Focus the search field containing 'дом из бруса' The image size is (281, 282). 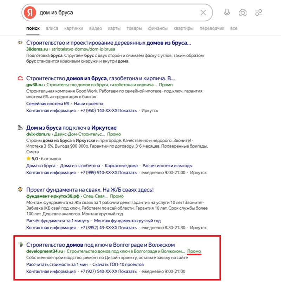(117, 13)
